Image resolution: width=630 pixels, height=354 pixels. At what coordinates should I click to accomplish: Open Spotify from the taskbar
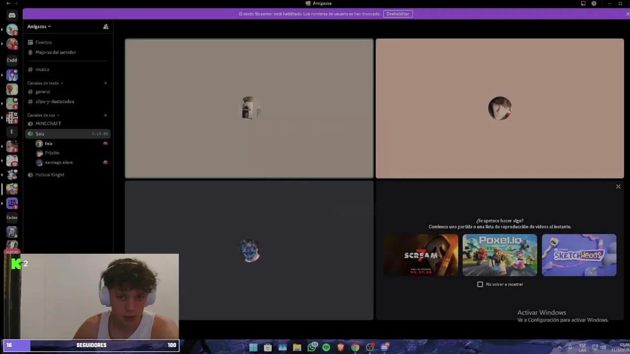(x=326, y=348)
